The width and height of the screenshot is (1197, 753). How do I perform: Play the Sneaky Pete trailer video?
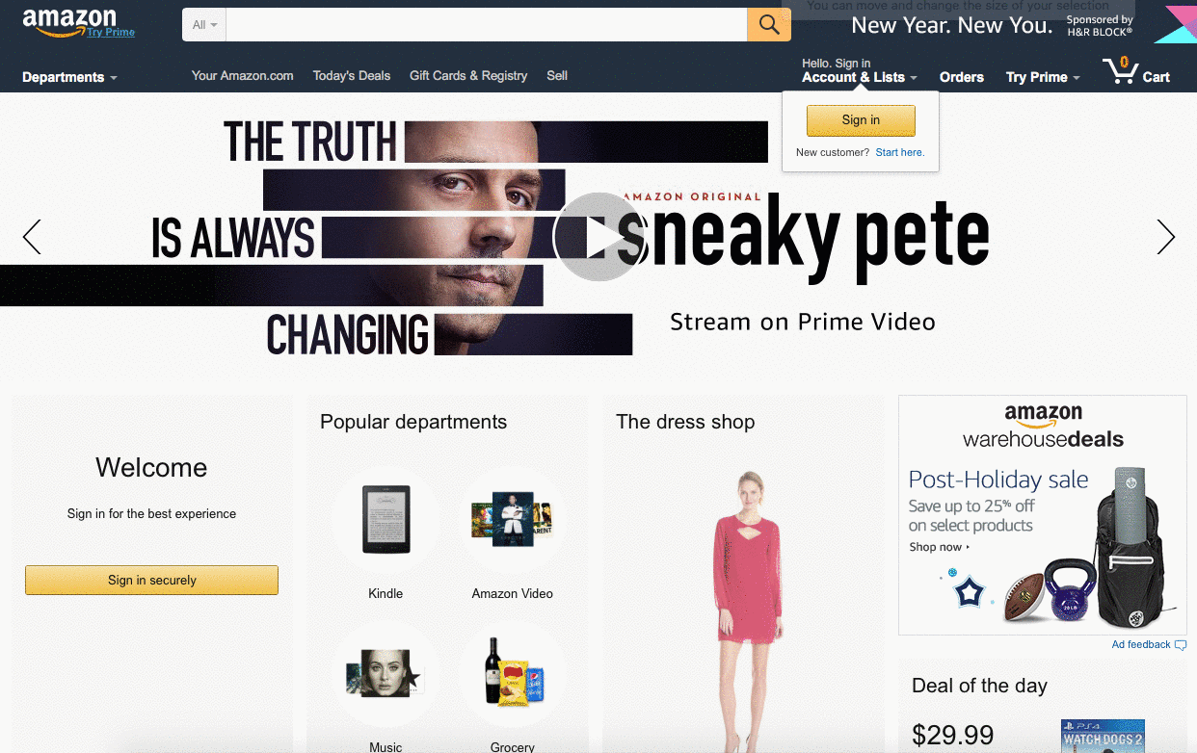[x=598, y=238]
